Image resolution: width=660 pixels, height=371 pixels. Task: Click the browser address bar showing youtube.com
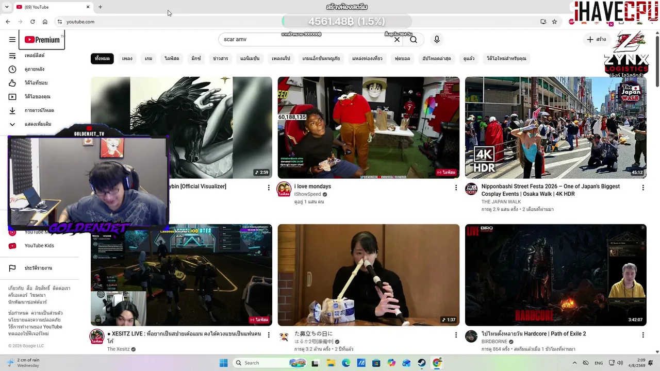tap(299, 22)
